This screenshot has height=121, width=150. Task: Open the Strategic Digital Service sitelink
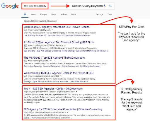pos(34,81)
